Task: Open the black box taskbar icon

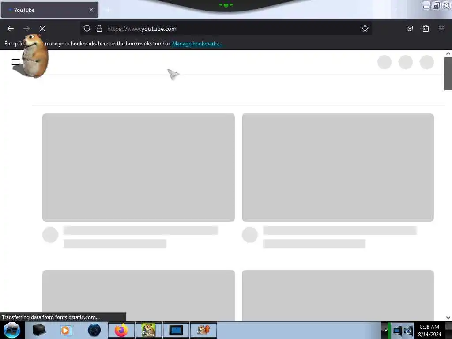Action: click(39, 330)
